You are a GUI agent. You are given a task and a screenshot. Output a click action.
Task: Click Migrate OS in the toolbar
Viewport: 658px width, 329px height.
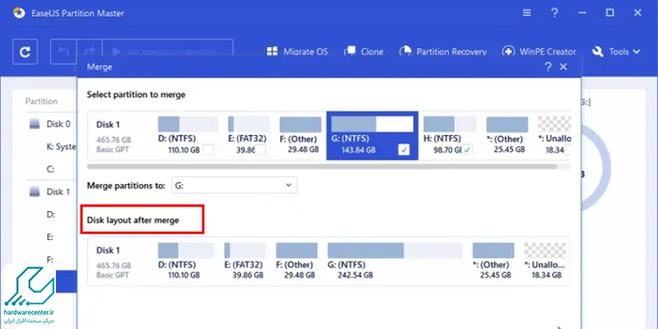point(297,52)
